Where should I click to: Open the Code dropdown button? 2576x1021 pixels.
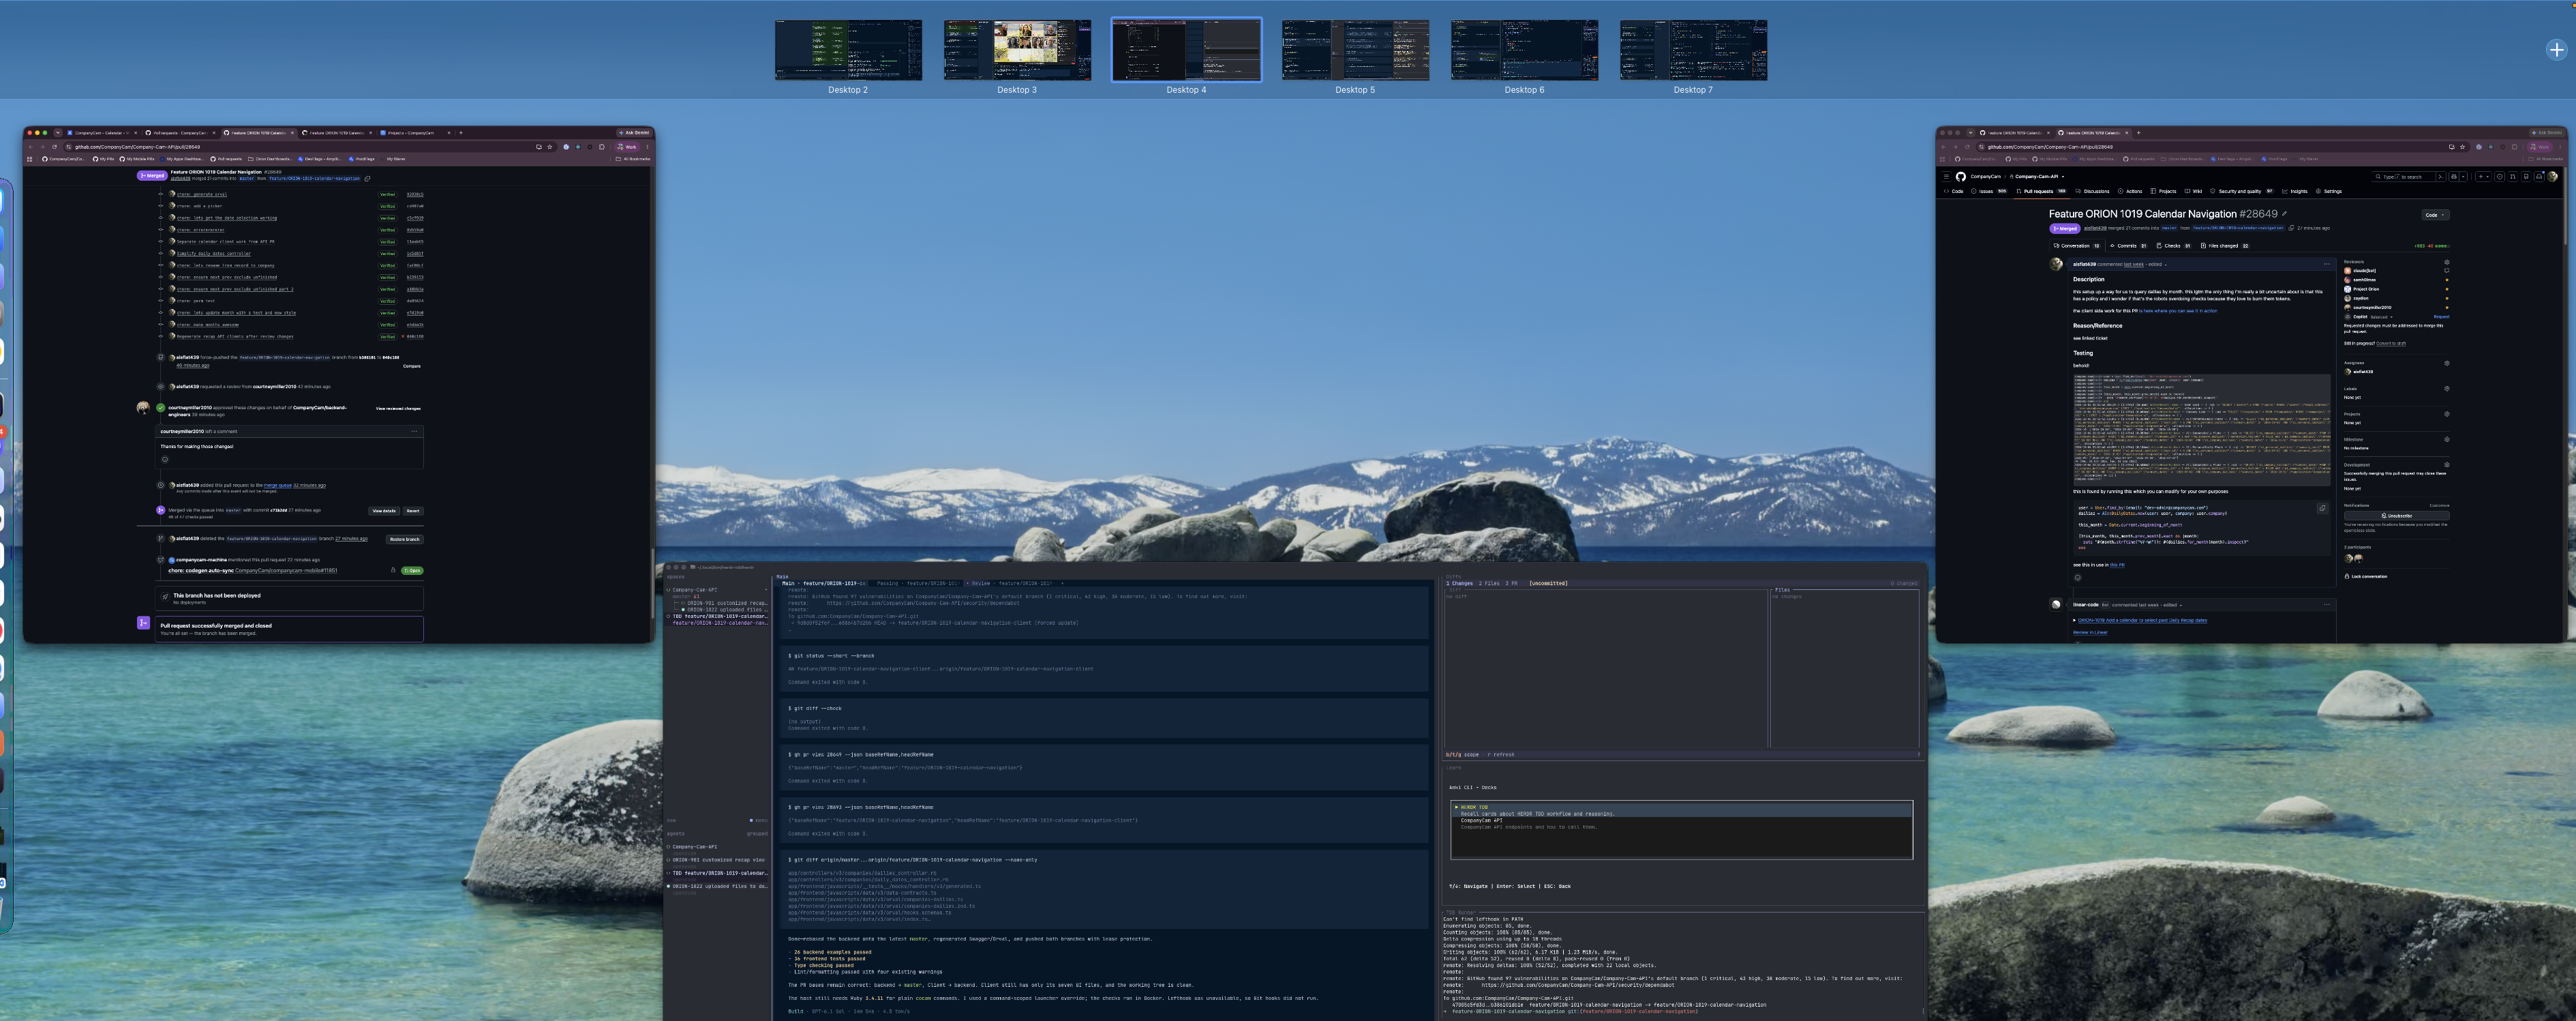pyautogui.click(x=2435, y=216)
